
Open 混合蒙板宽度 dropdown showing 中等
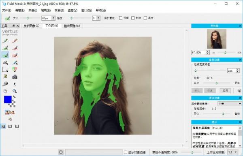tap(230, 104)
